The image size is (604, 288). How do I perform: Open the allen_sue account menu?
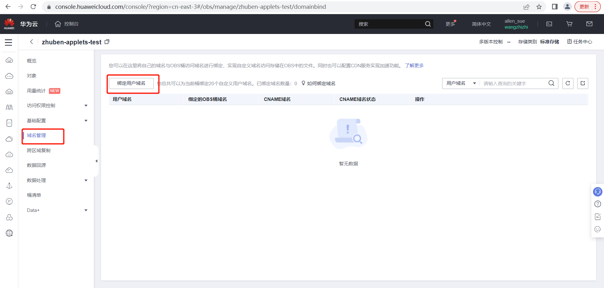pos(516,24)
